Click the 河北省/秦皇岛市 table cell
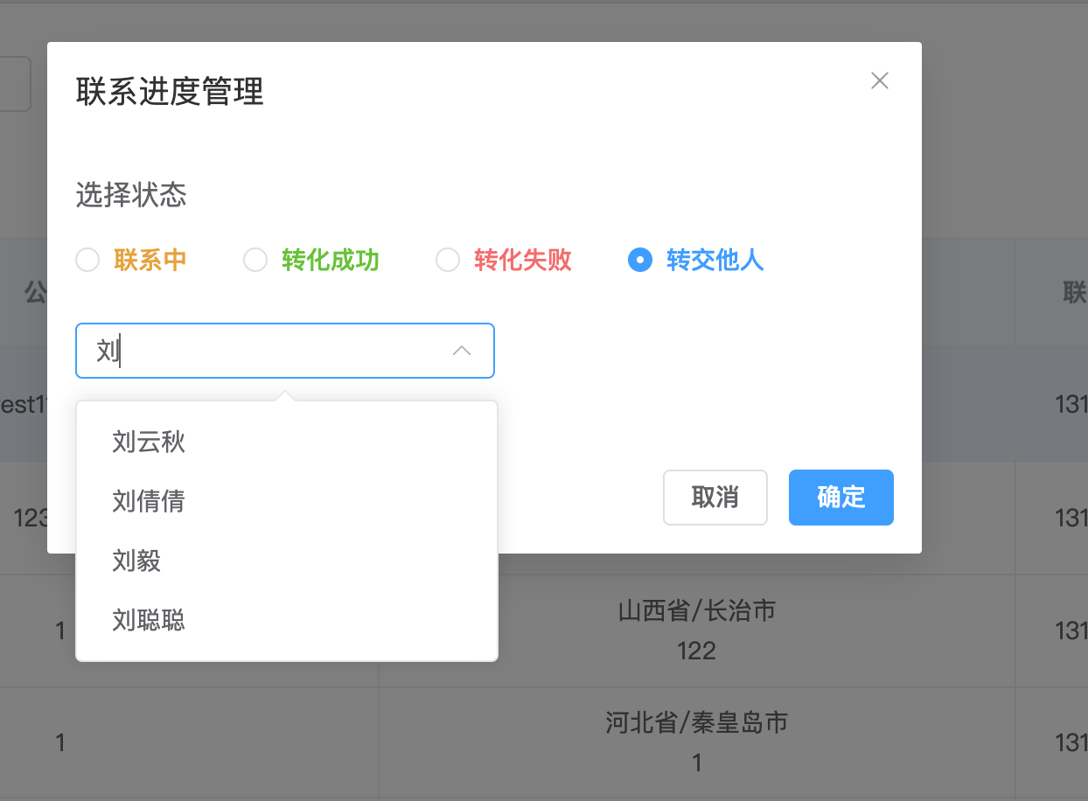The image size is (1088, 801). pos(696,722)
